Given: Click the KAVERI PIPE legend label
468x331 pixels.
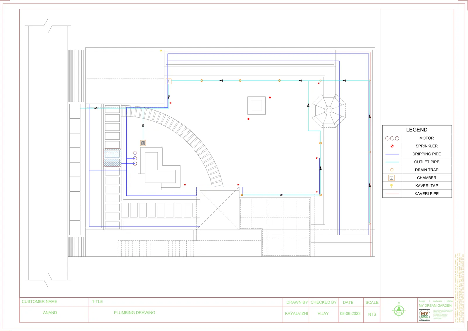Looking at the screenshot, I should pos(426,193).
